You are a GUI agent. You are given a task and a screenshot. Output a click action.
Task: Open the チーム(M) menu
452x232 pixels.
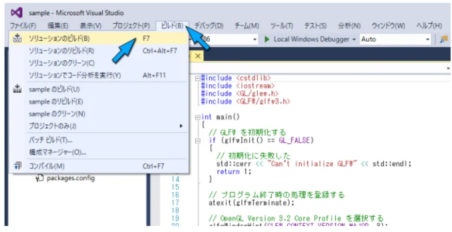tap(247, 26)
